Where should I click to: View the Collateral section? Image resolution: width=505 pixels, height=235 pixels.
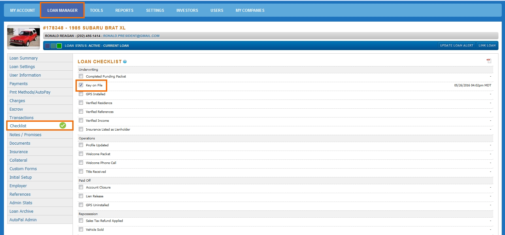tap(40, 160)
